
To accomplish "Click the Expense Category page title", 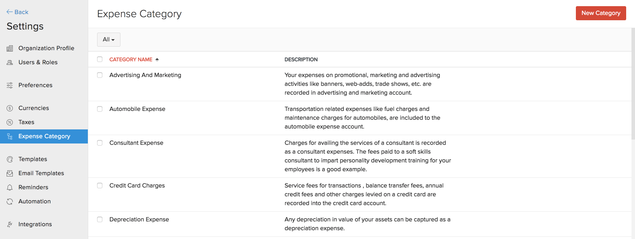I will [139, 14].
